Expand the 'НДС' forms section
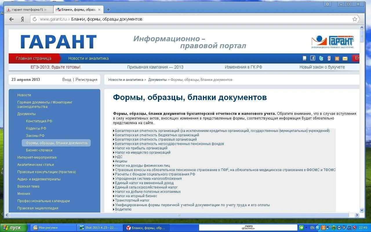This screenshot has height=232, width=371. point(119,157)
